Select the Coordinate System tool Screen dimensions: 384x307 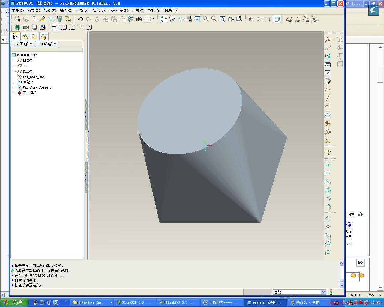pos(328,131)
